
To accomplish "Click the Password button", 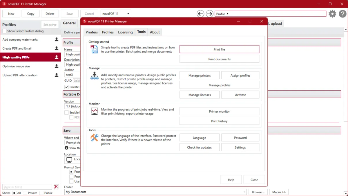I will point(240,138).
